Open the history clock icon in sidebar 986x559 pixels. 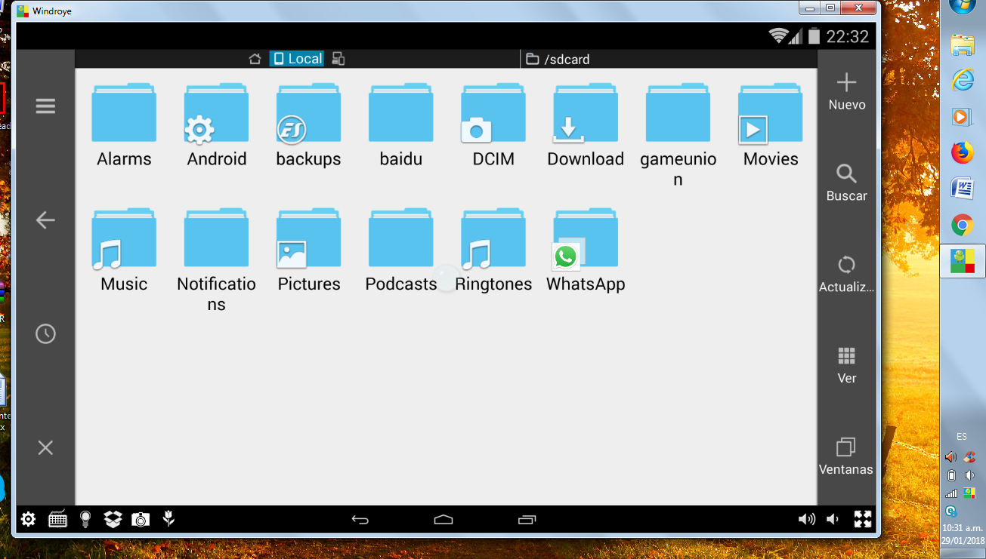pos(45,333)
